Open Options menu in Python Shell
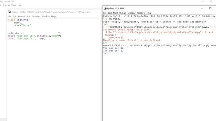Image resolution: width=216 pixels, height=121 pixels. click(x=132, y=13)
